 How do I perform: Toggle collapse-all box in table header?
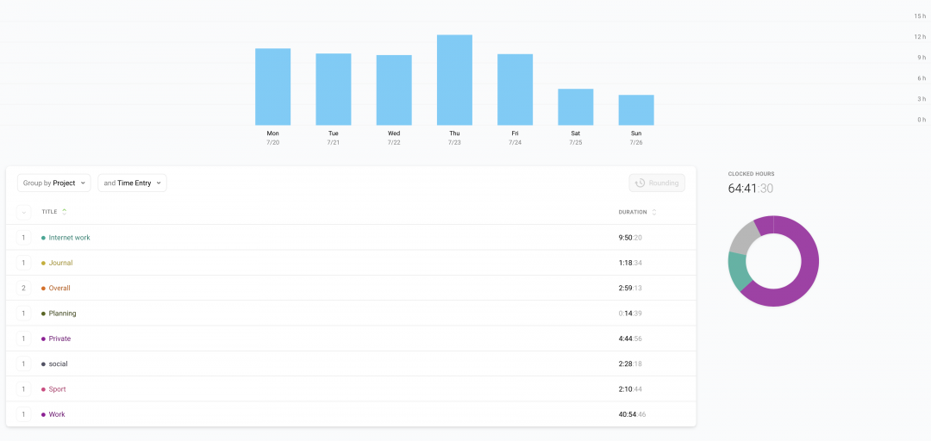23,212
